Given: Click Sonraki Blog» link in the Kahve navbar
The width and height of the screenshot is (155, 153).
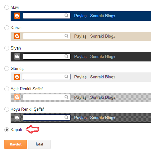Looking at the screenshot, I should [103, 36].
